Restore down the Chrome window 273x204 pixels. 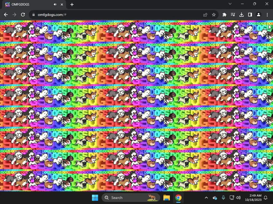tap(255, 4)
